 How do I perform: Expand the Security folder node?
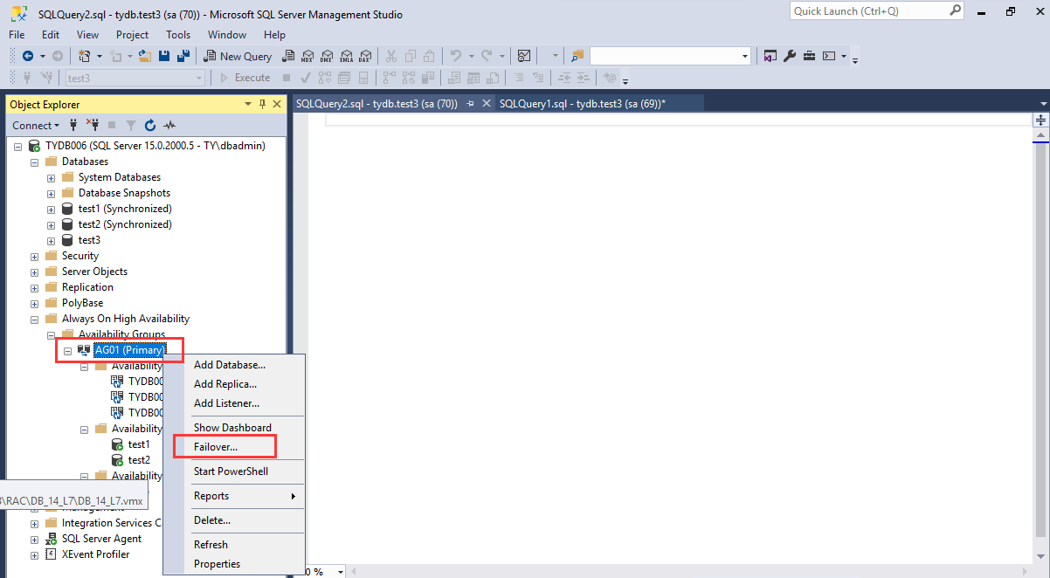pos(35,256)
